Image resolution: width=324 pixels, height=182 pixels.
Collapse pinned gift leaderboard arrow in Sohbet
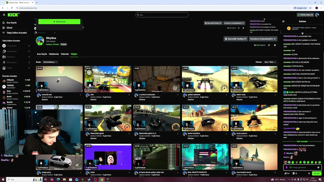click(302, 33)
